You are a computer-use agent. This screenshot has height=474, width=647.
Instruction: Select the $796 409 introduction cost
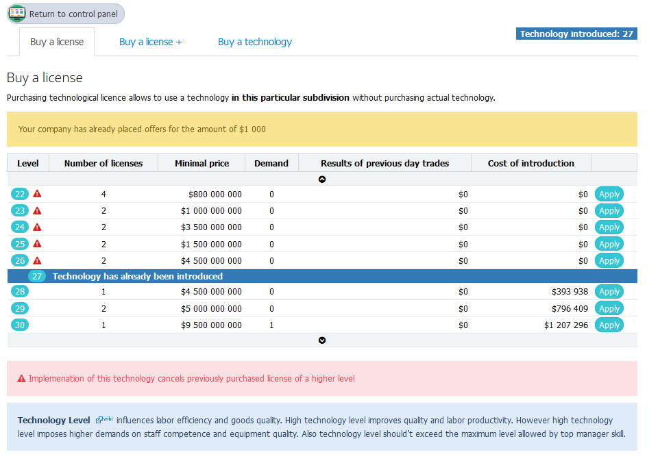(x=570, y=308)
